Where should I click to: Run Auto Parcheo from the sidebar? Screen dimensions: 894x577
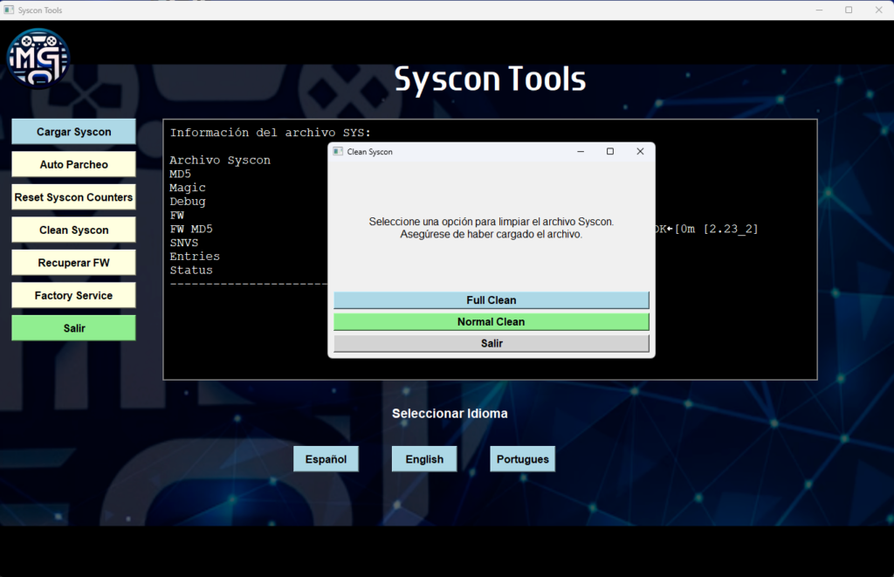[73, 164]
